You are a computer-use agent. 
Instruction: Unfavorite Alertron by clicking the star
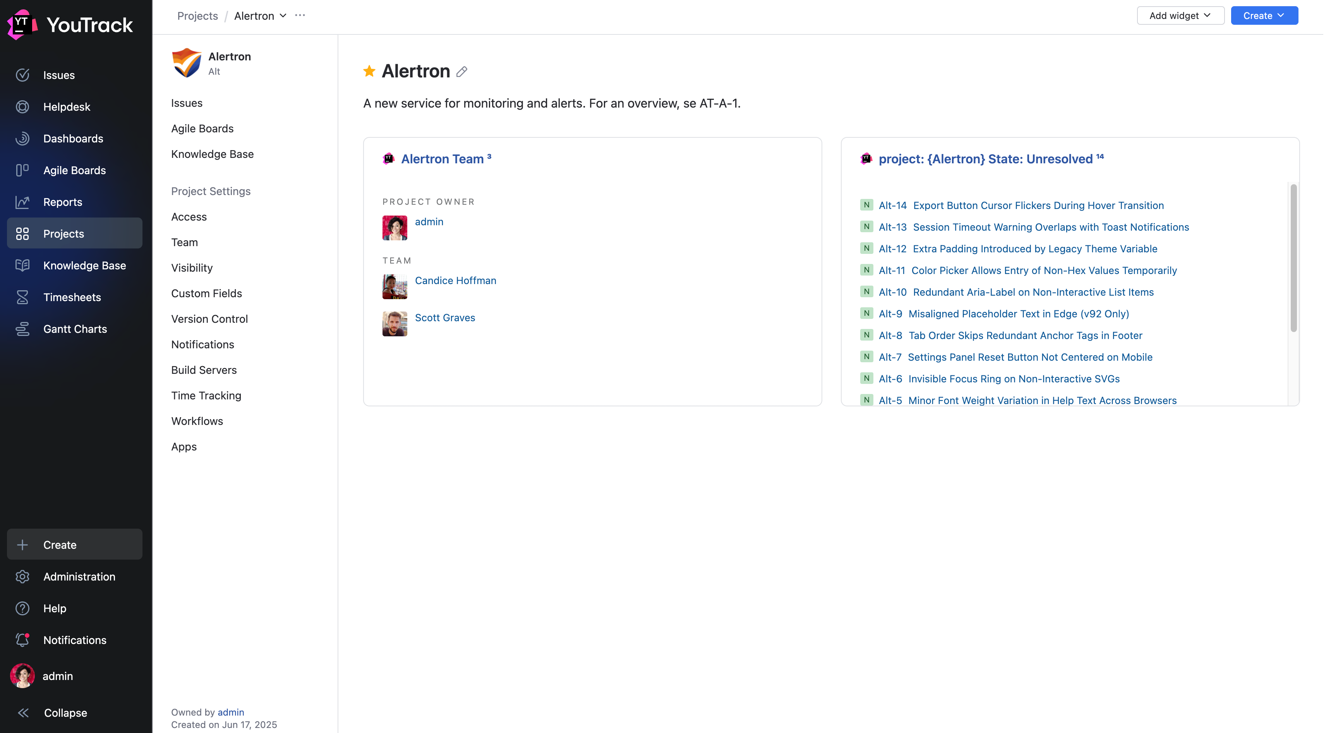(x=369, y=71)
